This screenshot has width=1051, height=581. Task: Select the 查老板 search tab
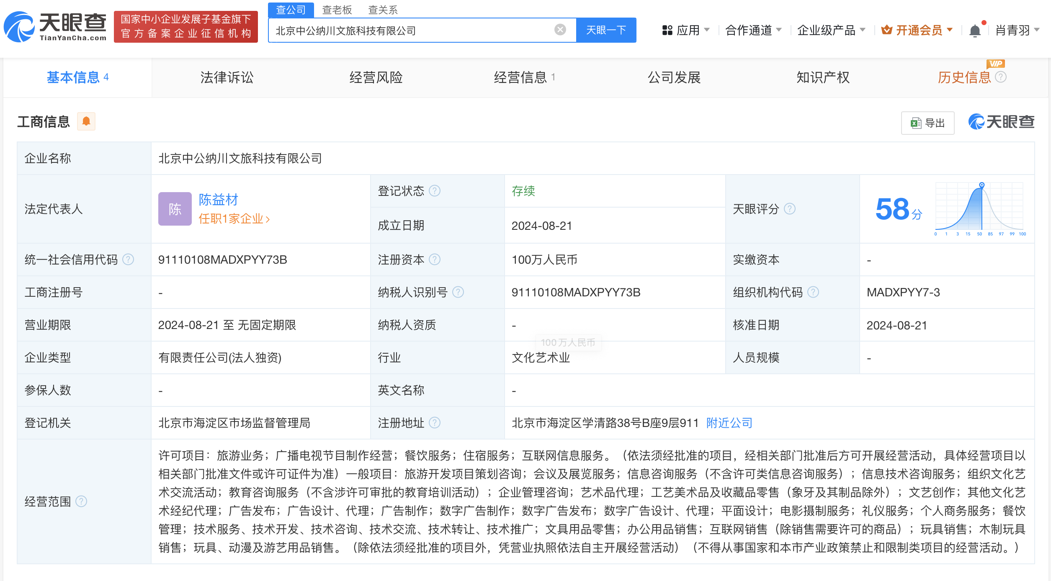[336, 9]
